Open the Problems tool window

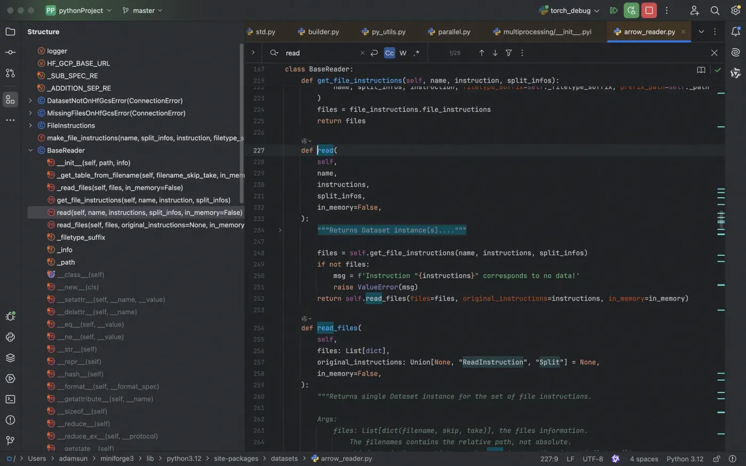coord(10,420)
